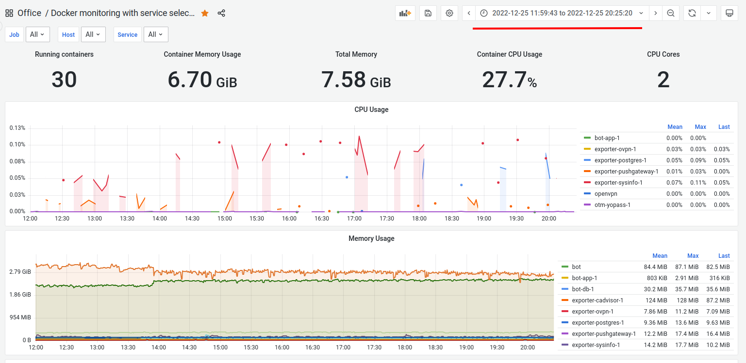
Task: Open the Job All dropdown
Action: 37,34
